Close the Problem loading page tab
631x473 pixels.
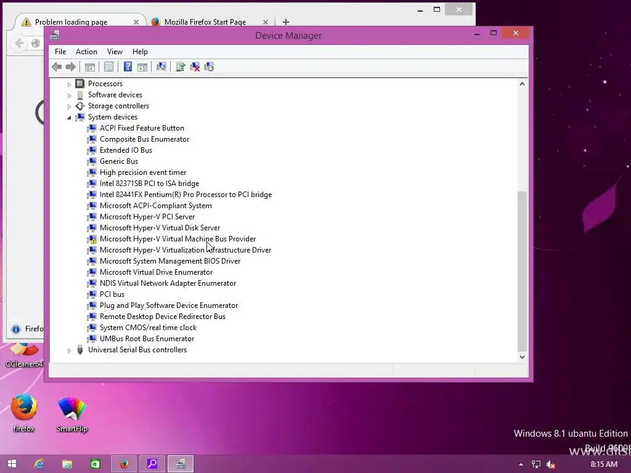coord(136,22)
